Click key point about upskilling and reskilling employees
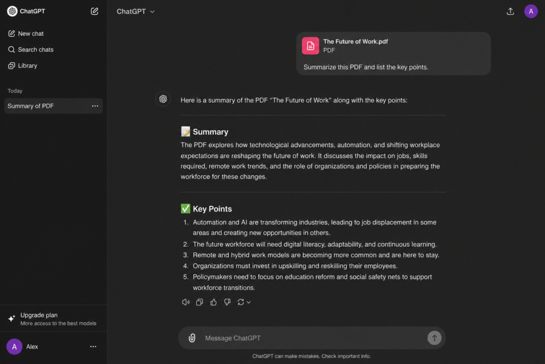This screenshot has height=364, width=545. [x=295, y=266]
